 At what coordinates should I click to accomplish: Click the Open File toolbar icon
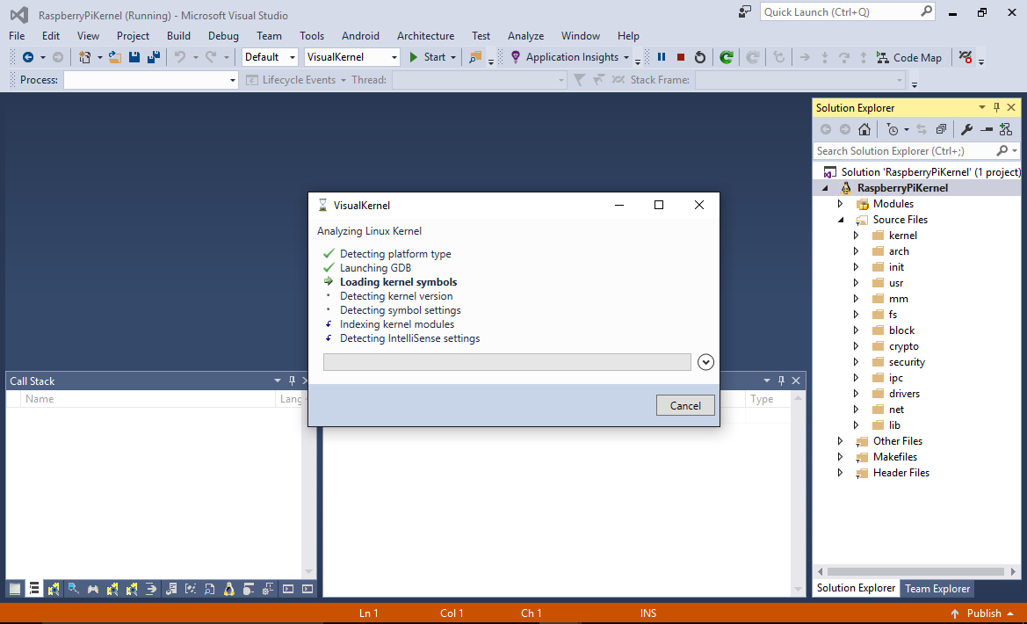pos(114,58)
